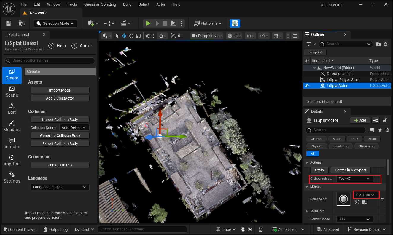Screen dimensions: 393x235
Task: Click the trace snapshot camera icon in the status bar
Action: tap(250, 229)
